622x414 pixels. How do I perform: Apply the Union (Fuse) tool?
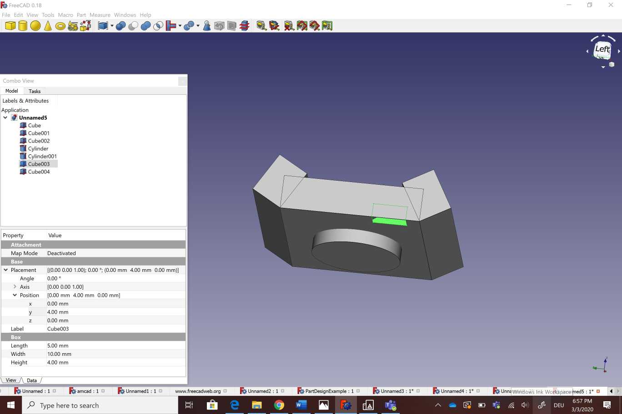pyautogui.click(x=145, y=26)
